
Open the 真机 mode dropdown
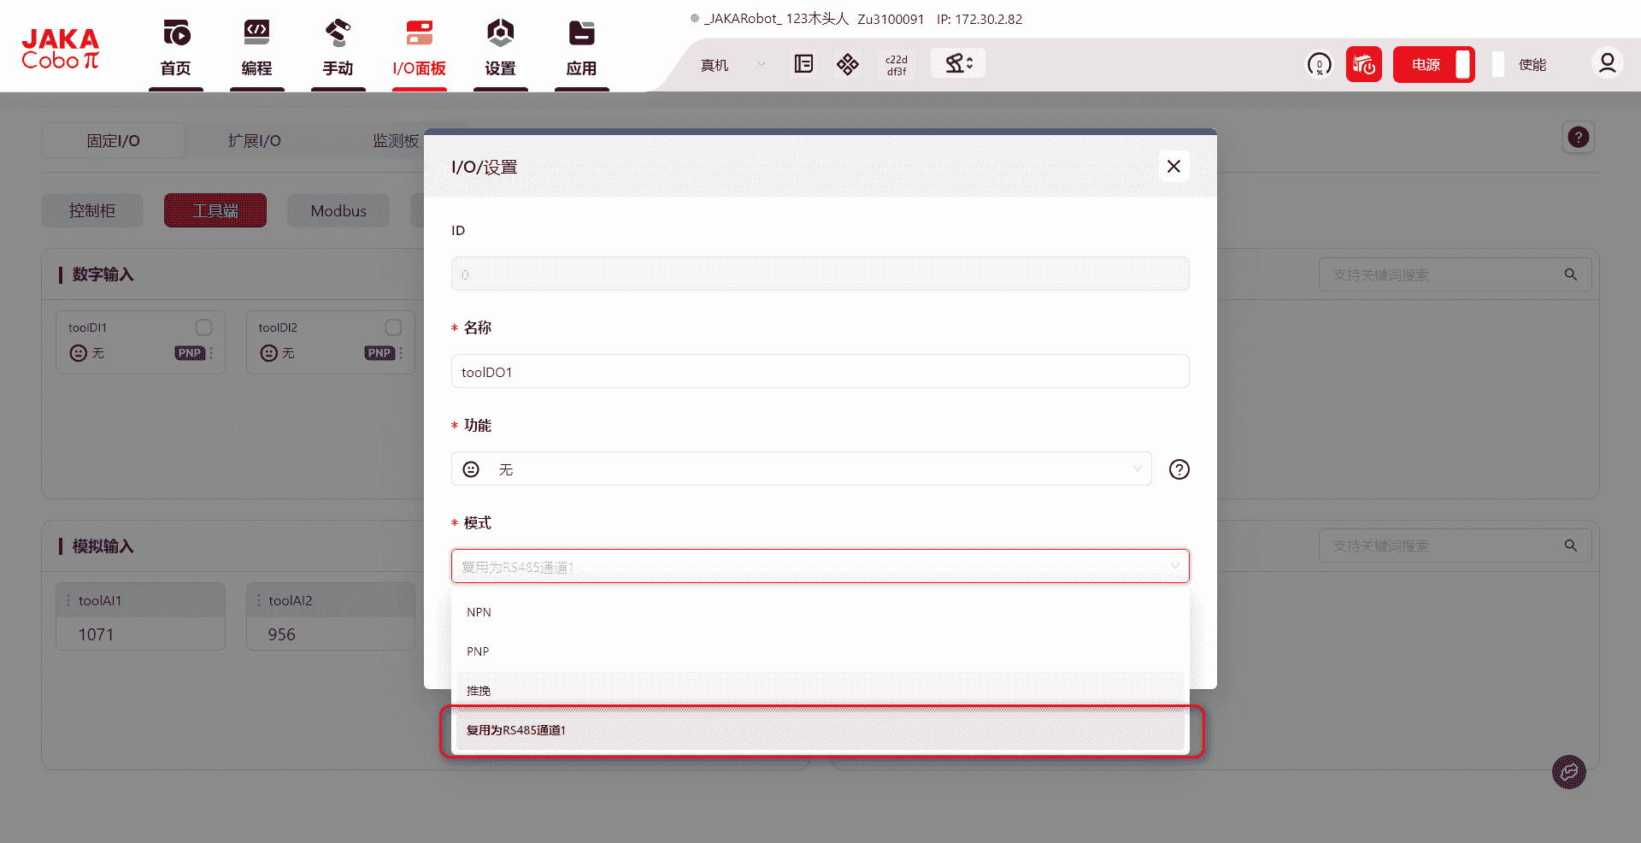(732, 65)
